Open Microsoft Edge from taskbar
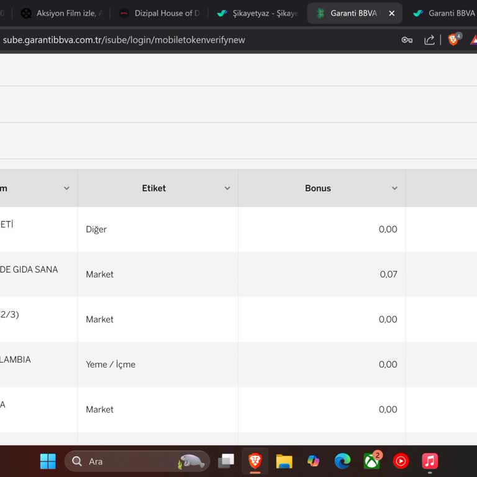The height and width of the screenshot is (477, 477). (x=342, y=461)
